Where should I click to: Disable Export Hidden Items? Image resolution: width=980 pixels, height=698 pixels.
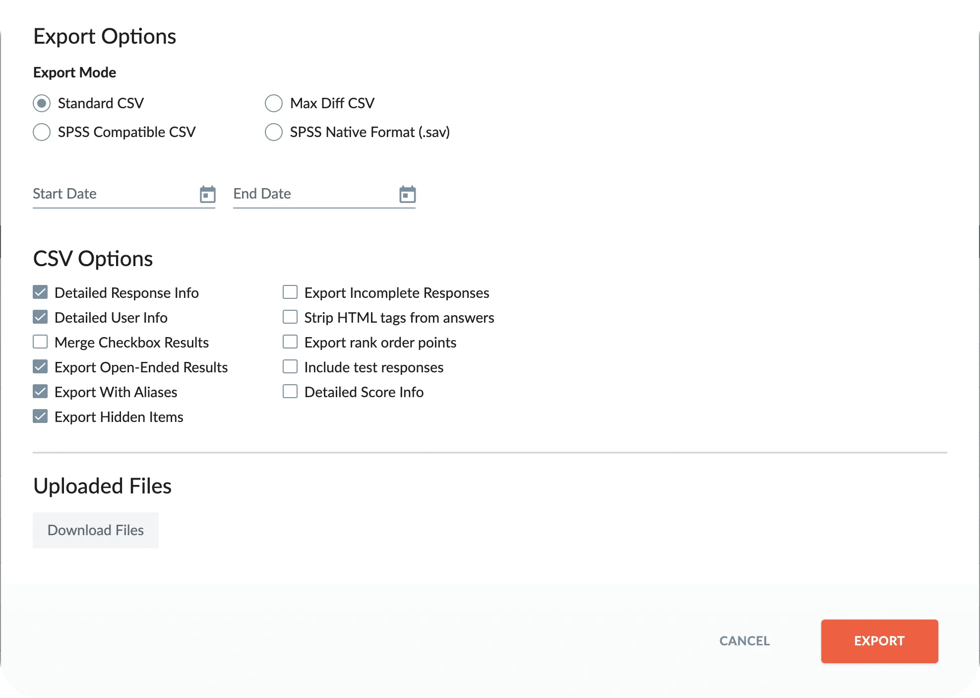point(40,417)
